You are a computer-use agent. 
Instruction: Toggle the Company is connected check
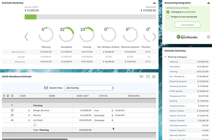click(168, 12)
